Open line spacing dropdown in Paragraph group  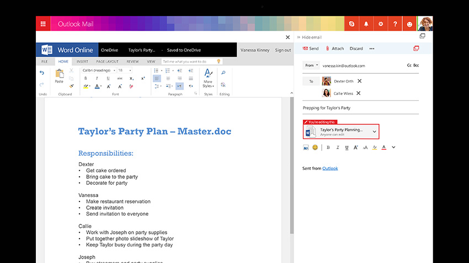(157, 86)
